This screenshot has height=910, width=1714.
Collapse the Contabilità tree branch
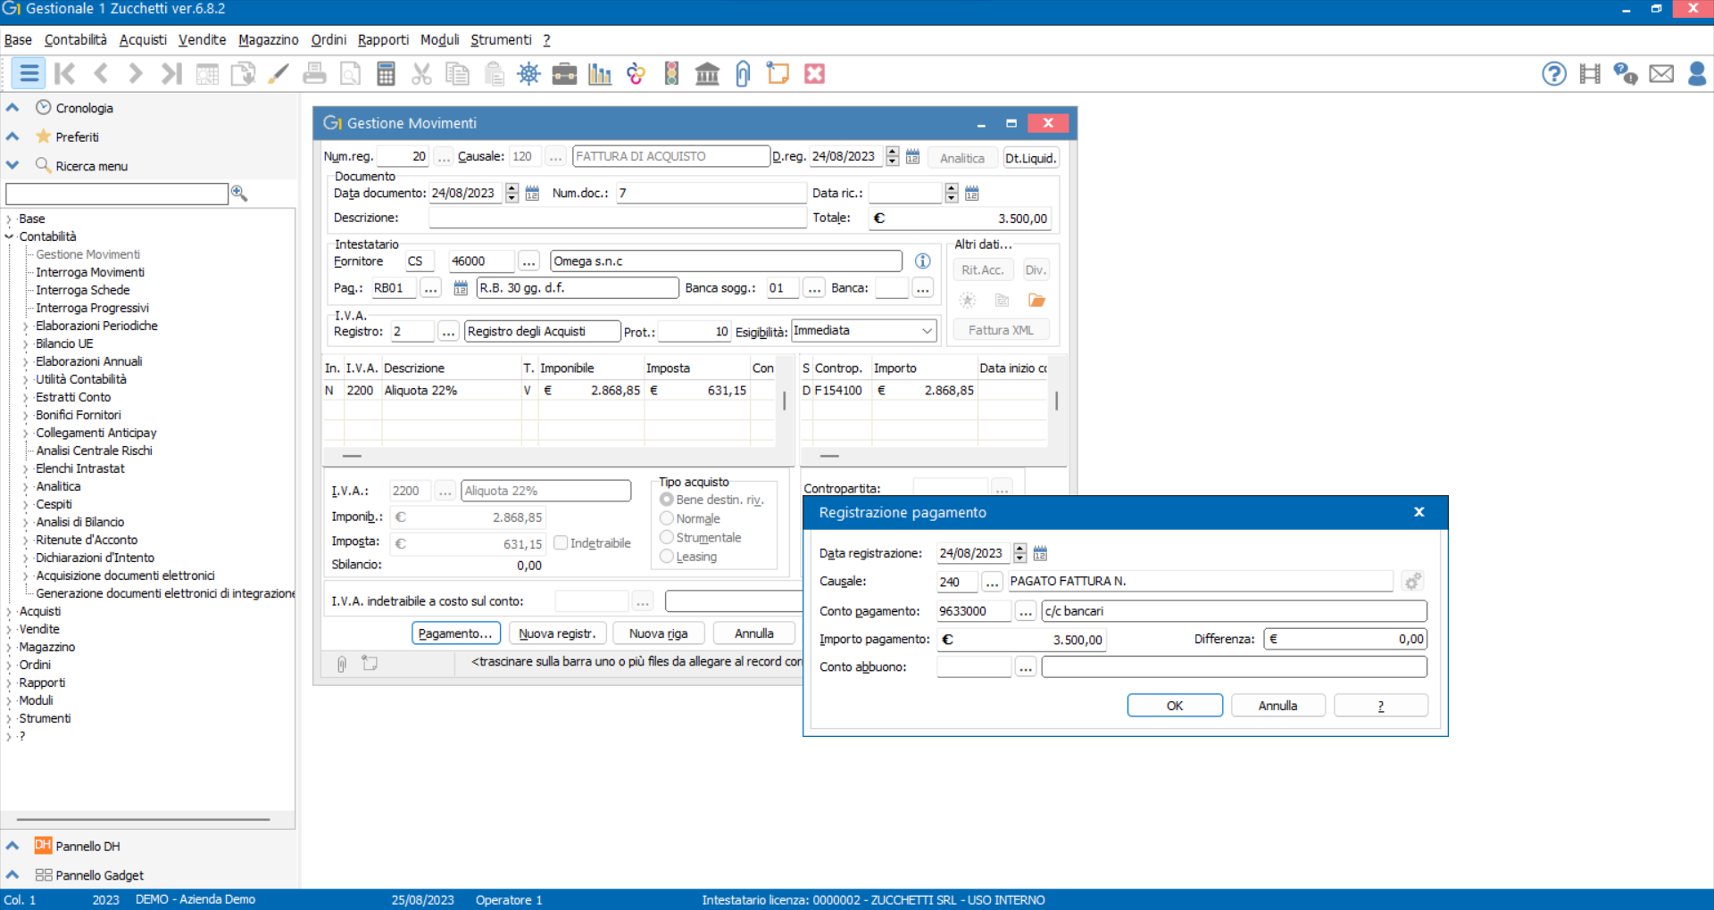[x=9, y=236]
